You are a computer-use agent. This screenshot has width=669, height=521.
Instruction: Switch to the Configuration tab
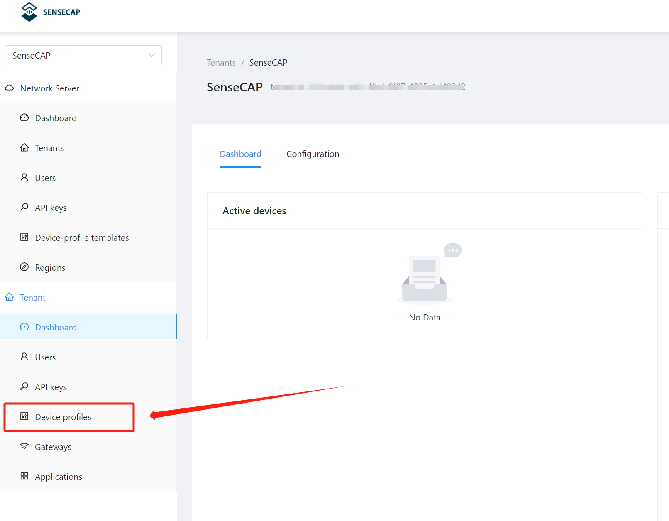(313, 154)
